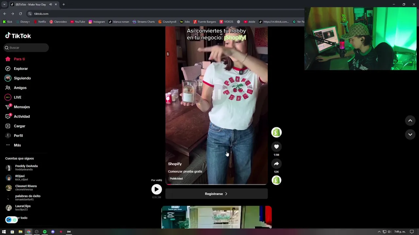View site information icon in address bar
The width and height of the screenshot is (419, 235).
point(30,14)
